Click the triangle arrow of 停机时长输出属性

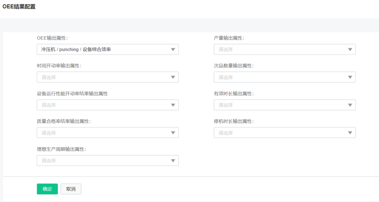pos(350,133)
